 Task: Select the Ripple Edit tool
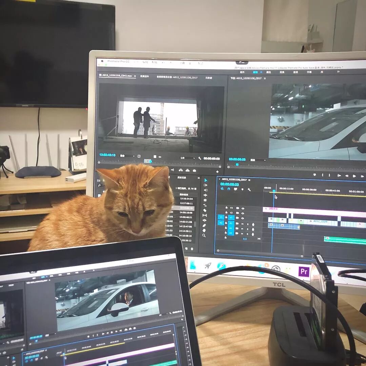[205, 195]
